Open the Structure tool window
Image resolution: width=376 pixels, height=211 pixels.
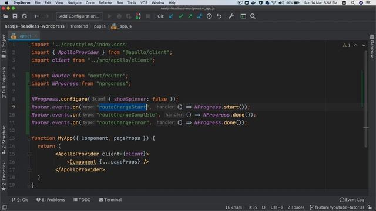pyautogui.click(x=4, y=139)
